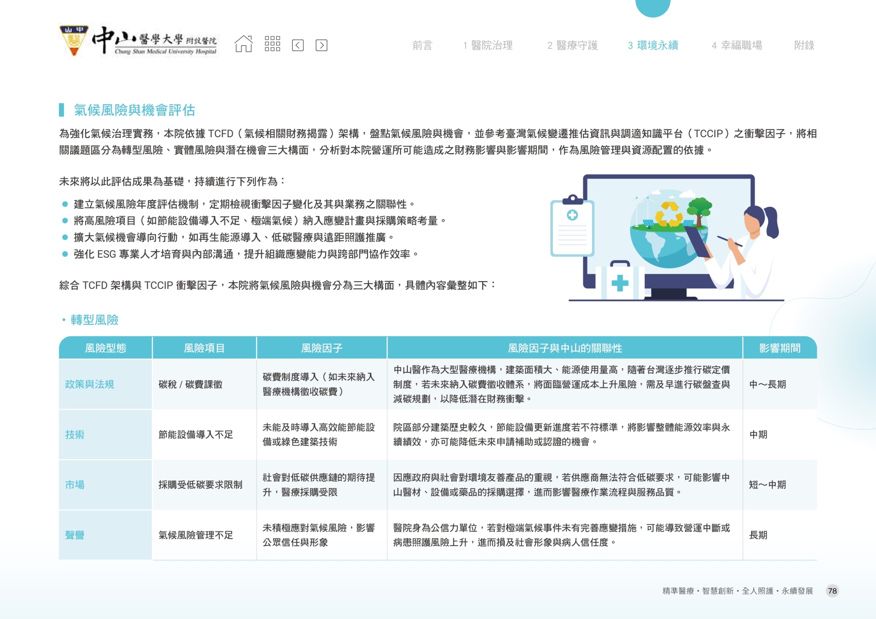
Task: Click page number 78 badge
Action: tap(832, 591)
